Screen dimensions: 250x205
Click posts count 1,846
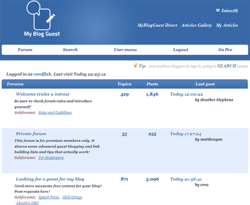click(152, 94)
